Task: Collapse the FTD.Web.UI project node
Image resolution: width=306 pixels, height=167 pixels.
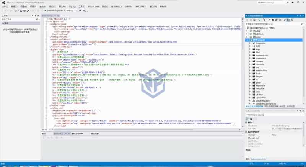Action: coord(247,40)
